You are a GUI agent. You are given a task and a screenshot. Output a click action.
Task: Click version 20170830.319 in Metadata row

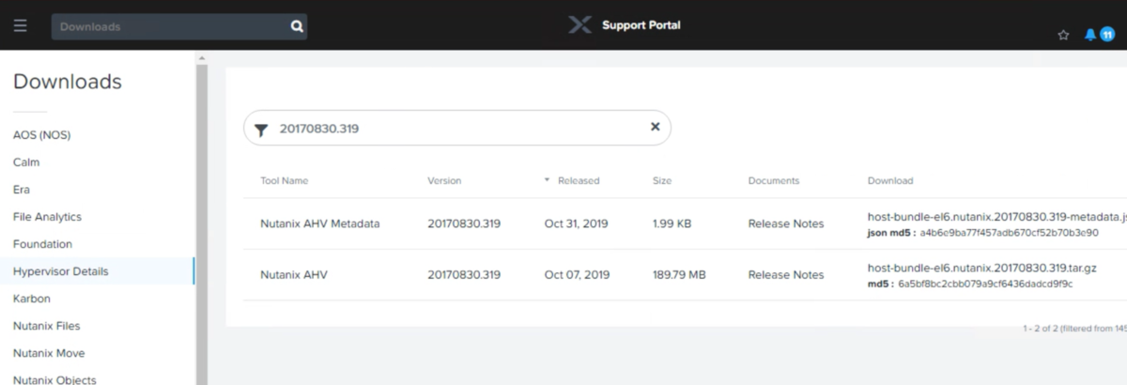464,224
